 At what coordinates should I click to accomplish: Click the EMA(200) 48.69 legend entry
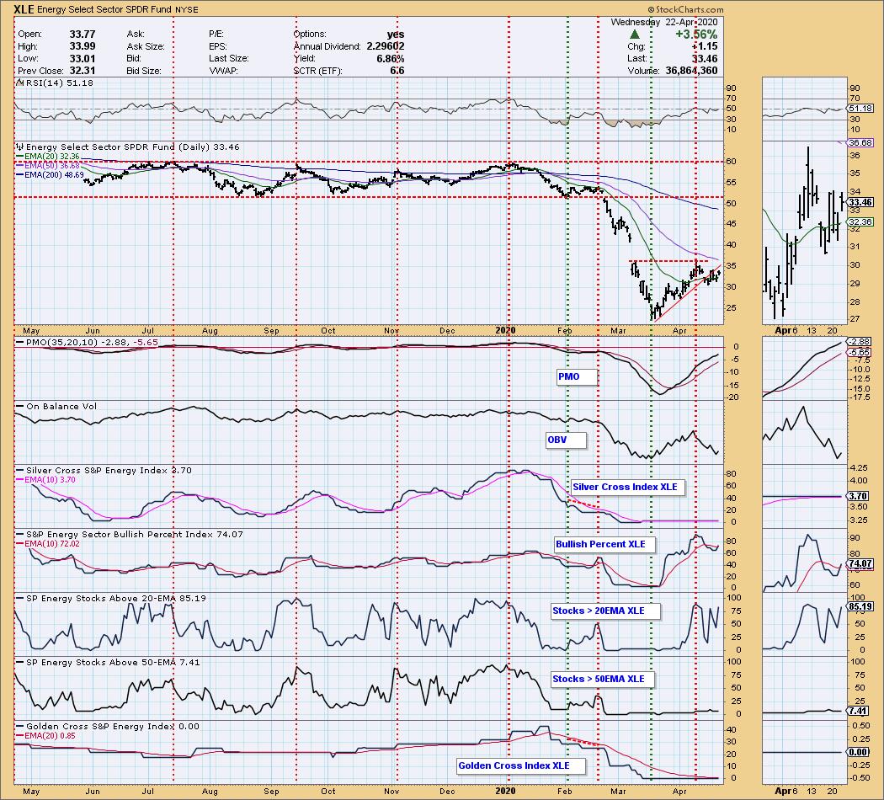point(54,175)
